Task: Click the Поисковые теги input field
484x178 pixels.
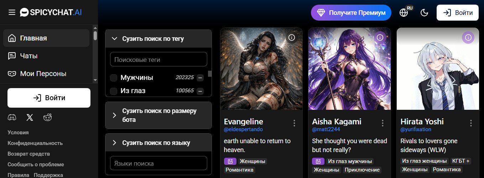Action: tap(158, 59)
